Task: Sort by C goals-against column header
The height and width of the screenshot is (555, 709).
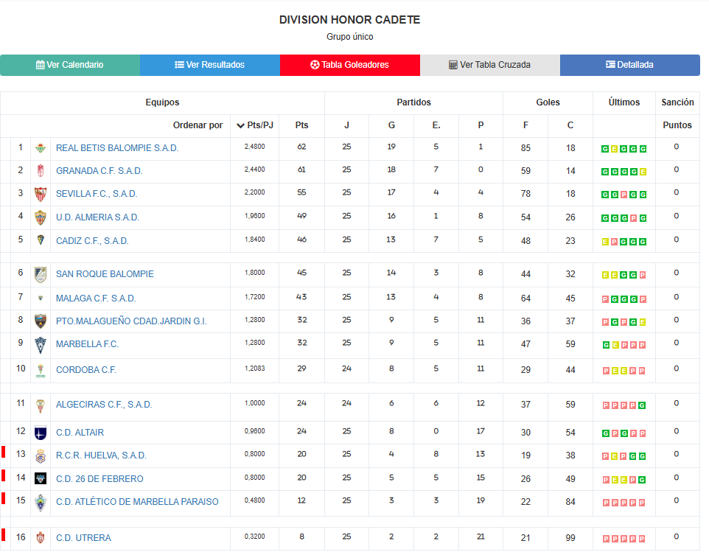Action: coord(570,125)
